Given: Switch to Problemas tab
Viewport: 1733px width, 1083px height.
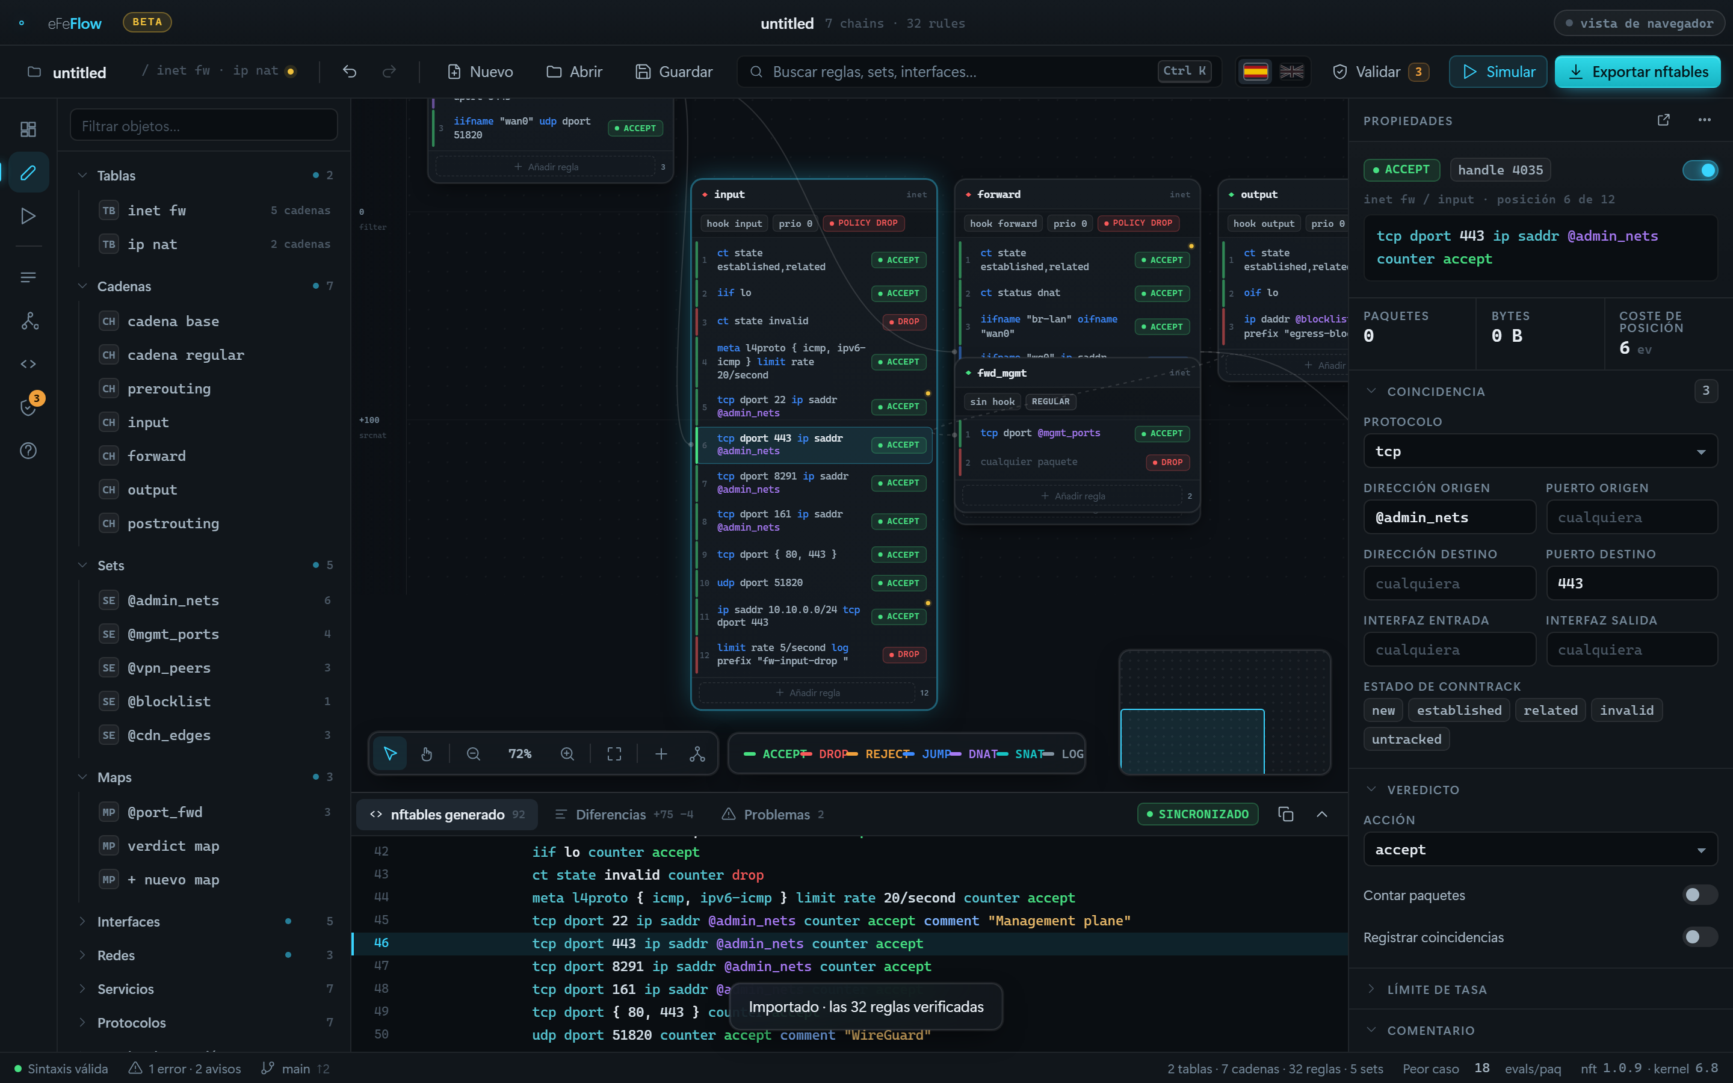Looking at the screenshot, I should pyautogui.click(x=773, y=815).
